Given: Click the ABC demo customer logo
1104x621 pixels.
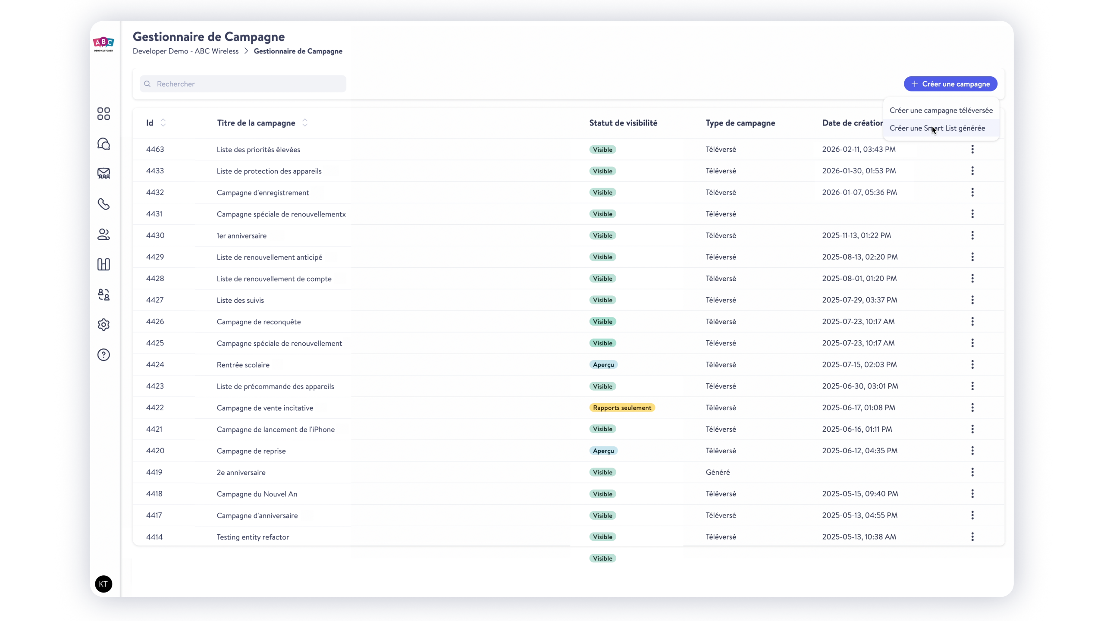Looking at the screenshot, I should point(103,44).
